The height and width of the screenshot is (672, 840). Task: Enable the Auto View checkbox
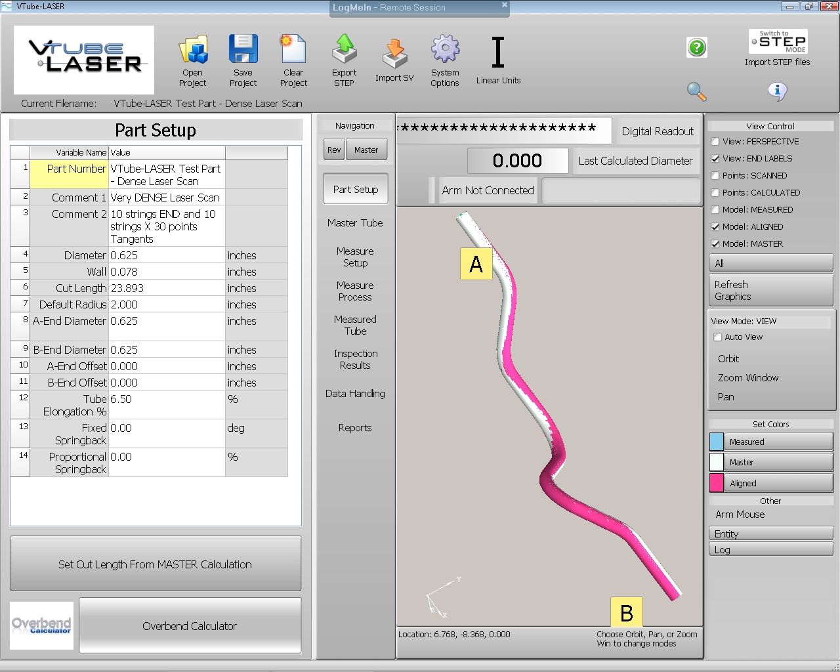click(x=717, y=337)
